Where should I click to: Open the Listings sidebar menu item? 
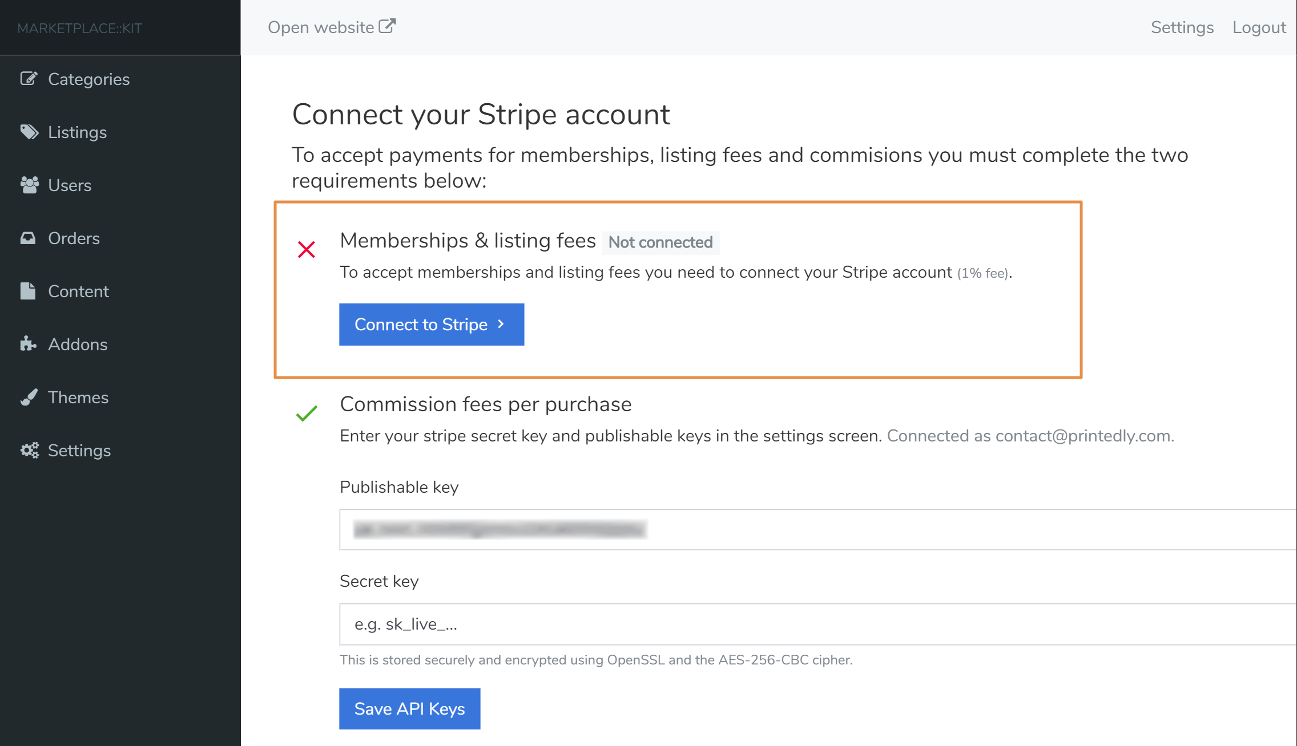(x=77, y=132)
